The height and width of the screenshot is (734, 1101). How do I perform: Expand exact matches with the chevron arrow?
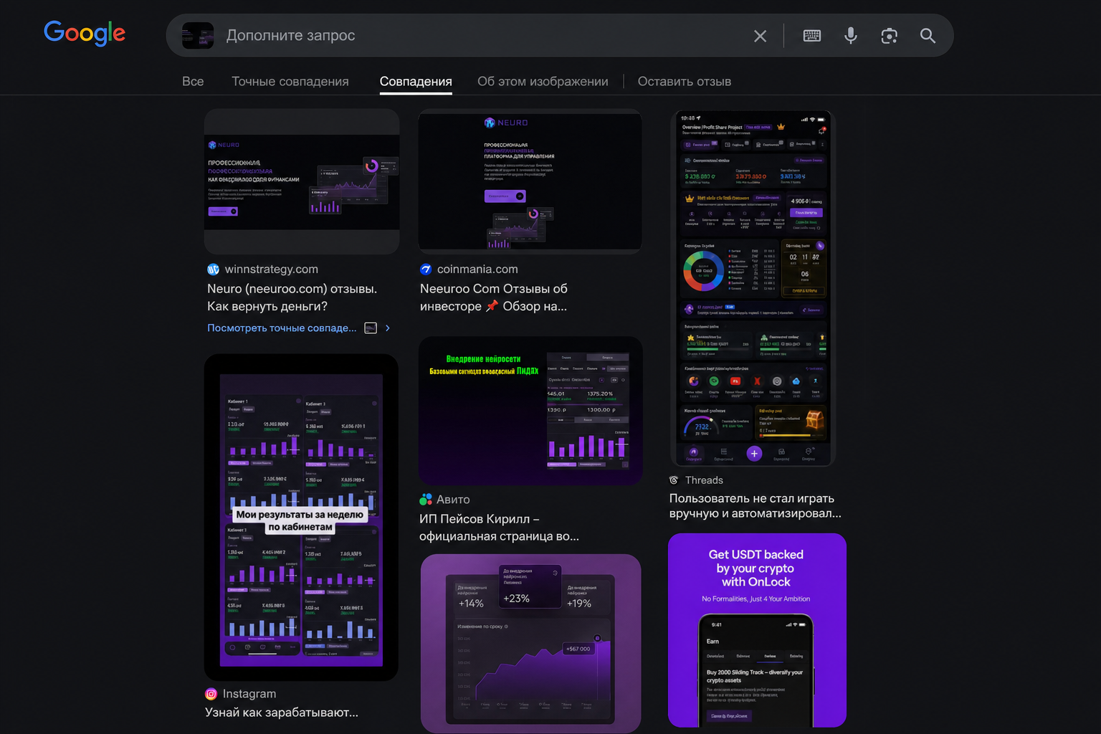coord(388,328)
